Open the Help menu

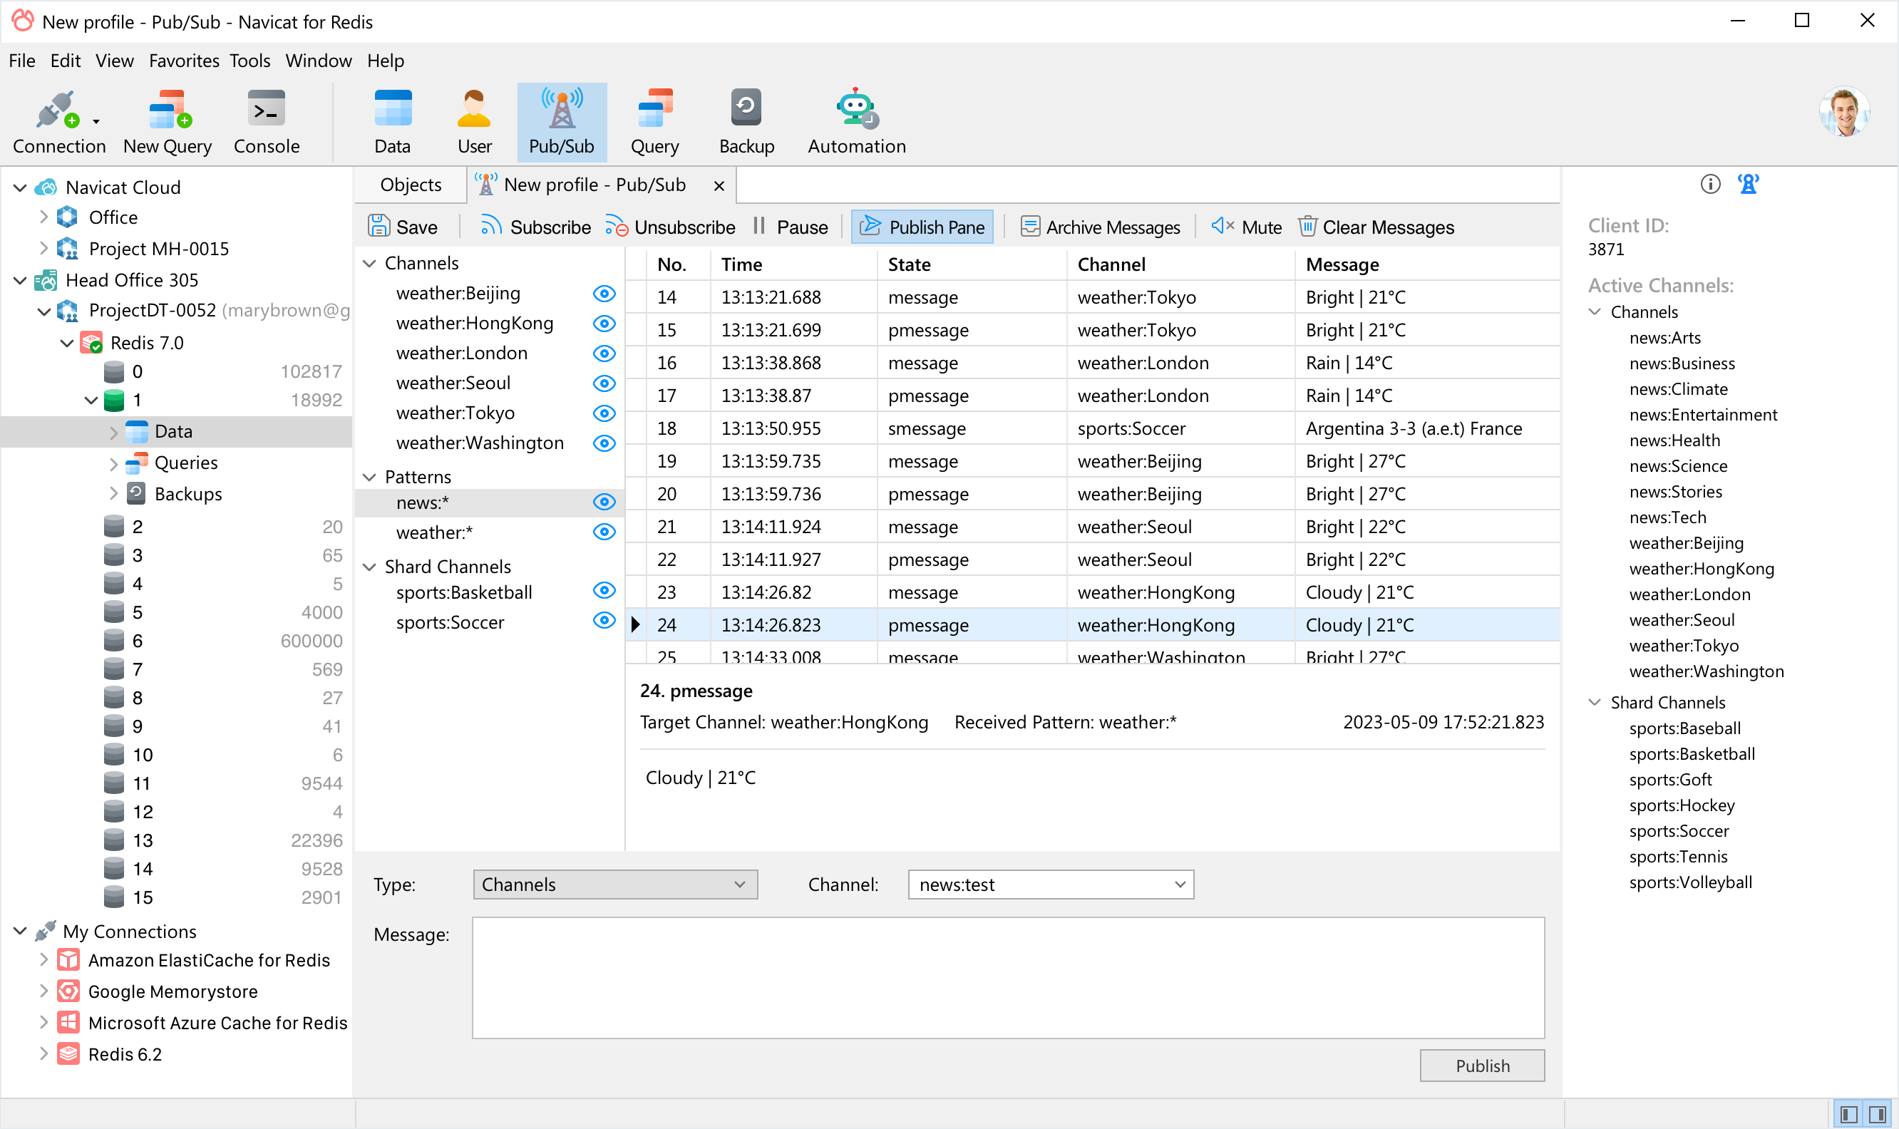tap(385, 60)
